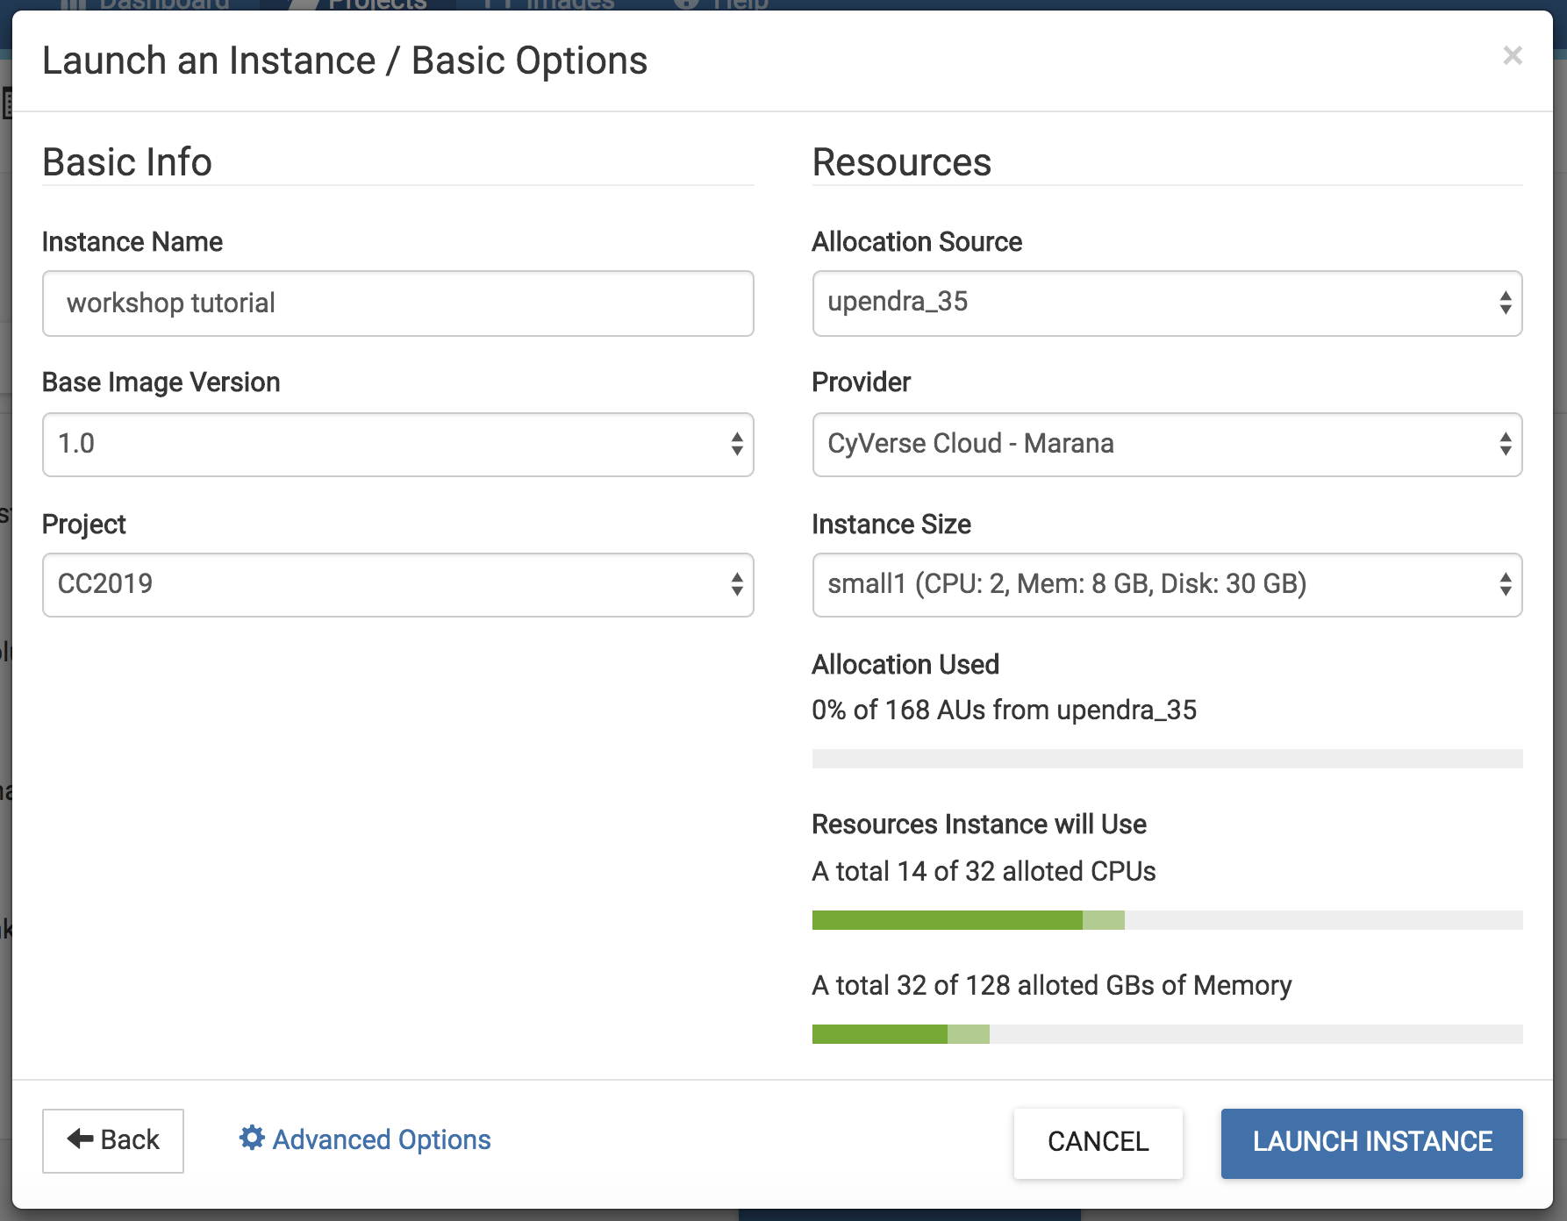Open the Project dropdown showing CC2019
Image resolution: width=1567 pixels, height=1221 pixels.
click(x=397, y=585)
